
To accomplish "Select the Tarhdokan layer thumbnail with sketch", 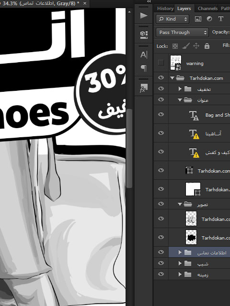I will point(191,219).
